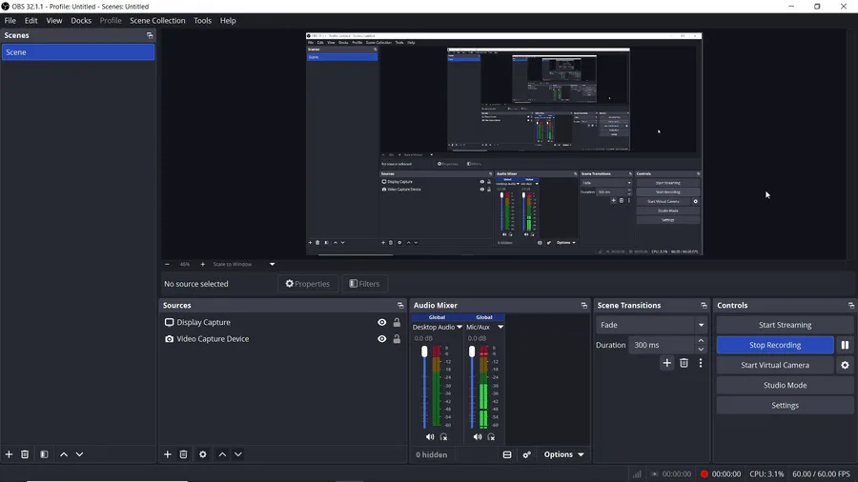Mute the Mic/Aux channel

478,436
